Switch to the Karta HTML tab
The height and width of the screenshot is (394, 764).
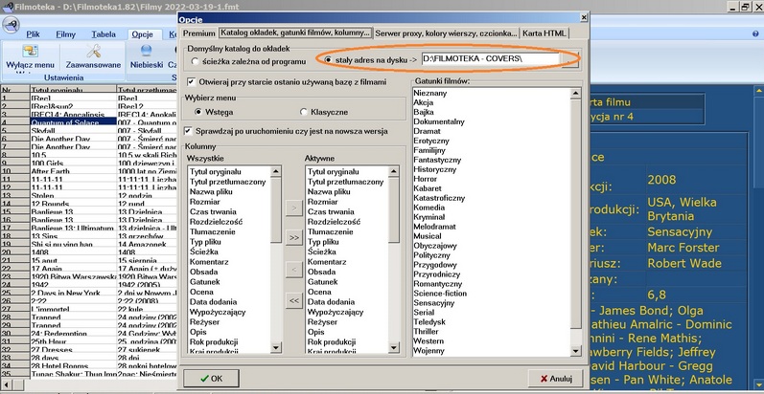click(x=544, y=33)
